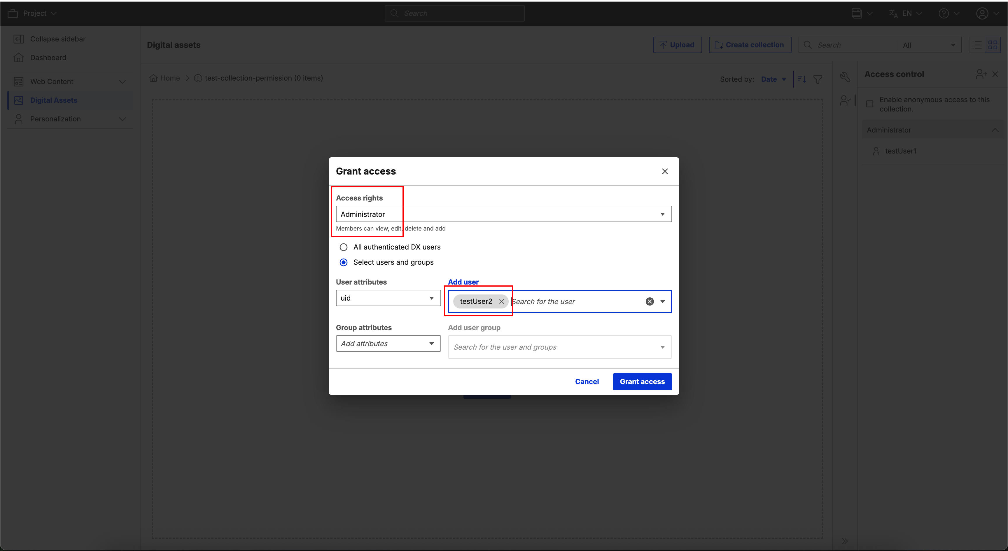Collapse the Administrator section in Access control
Image resolution: width=1008 pixels, height=551 pixels.
click(x=995, y=130)
